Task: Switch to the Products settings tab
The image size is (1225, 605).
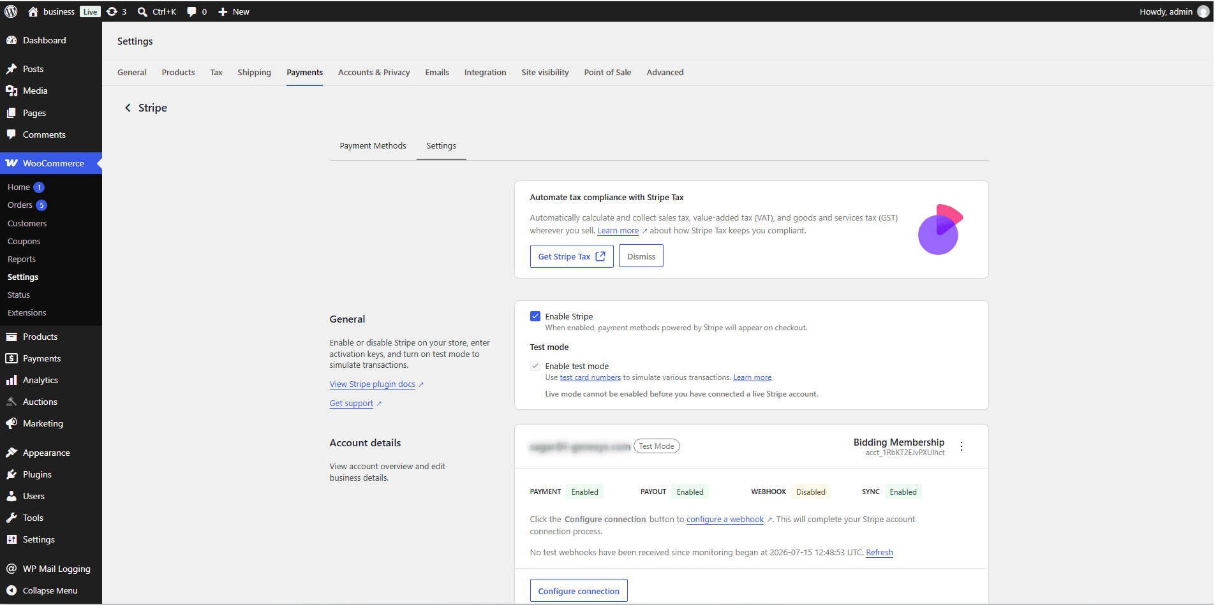Action: [x=179, y=72]
